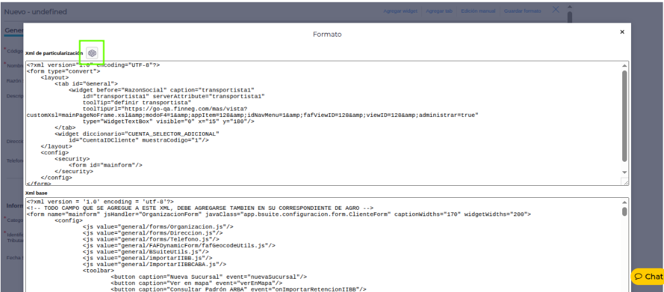Click the Xml base editor scrollbar thumb

click(624, 211)
